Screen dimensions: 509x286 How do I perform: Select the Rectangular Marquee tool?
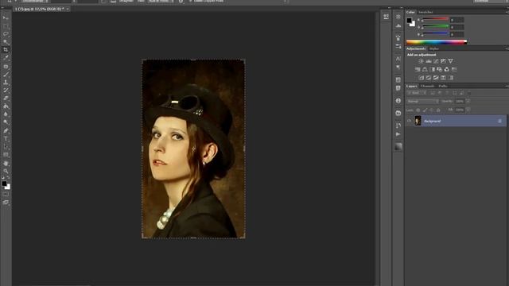point(6,26)
